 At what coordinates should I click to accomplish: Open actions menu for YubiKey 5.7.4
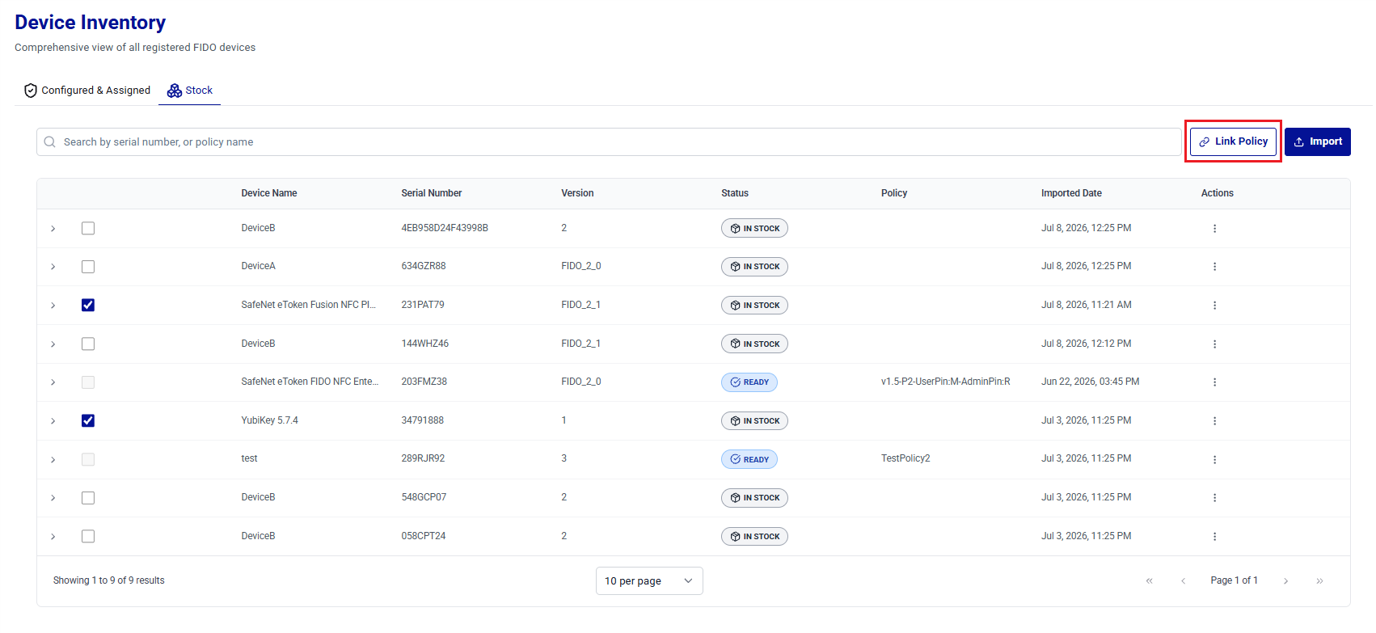(1214, 421)
